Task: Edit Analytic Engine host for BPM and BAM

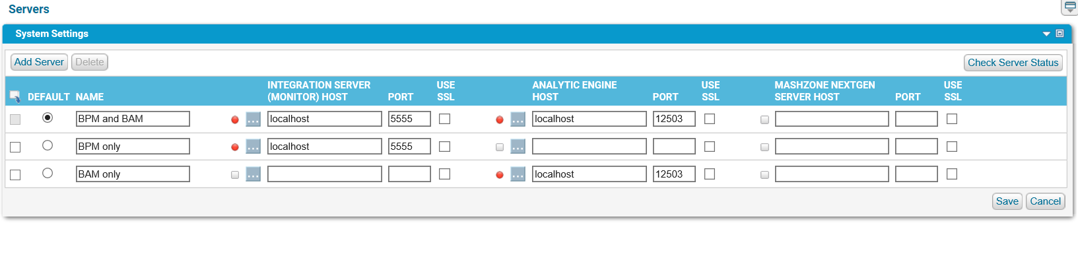Action: point(590,119)
